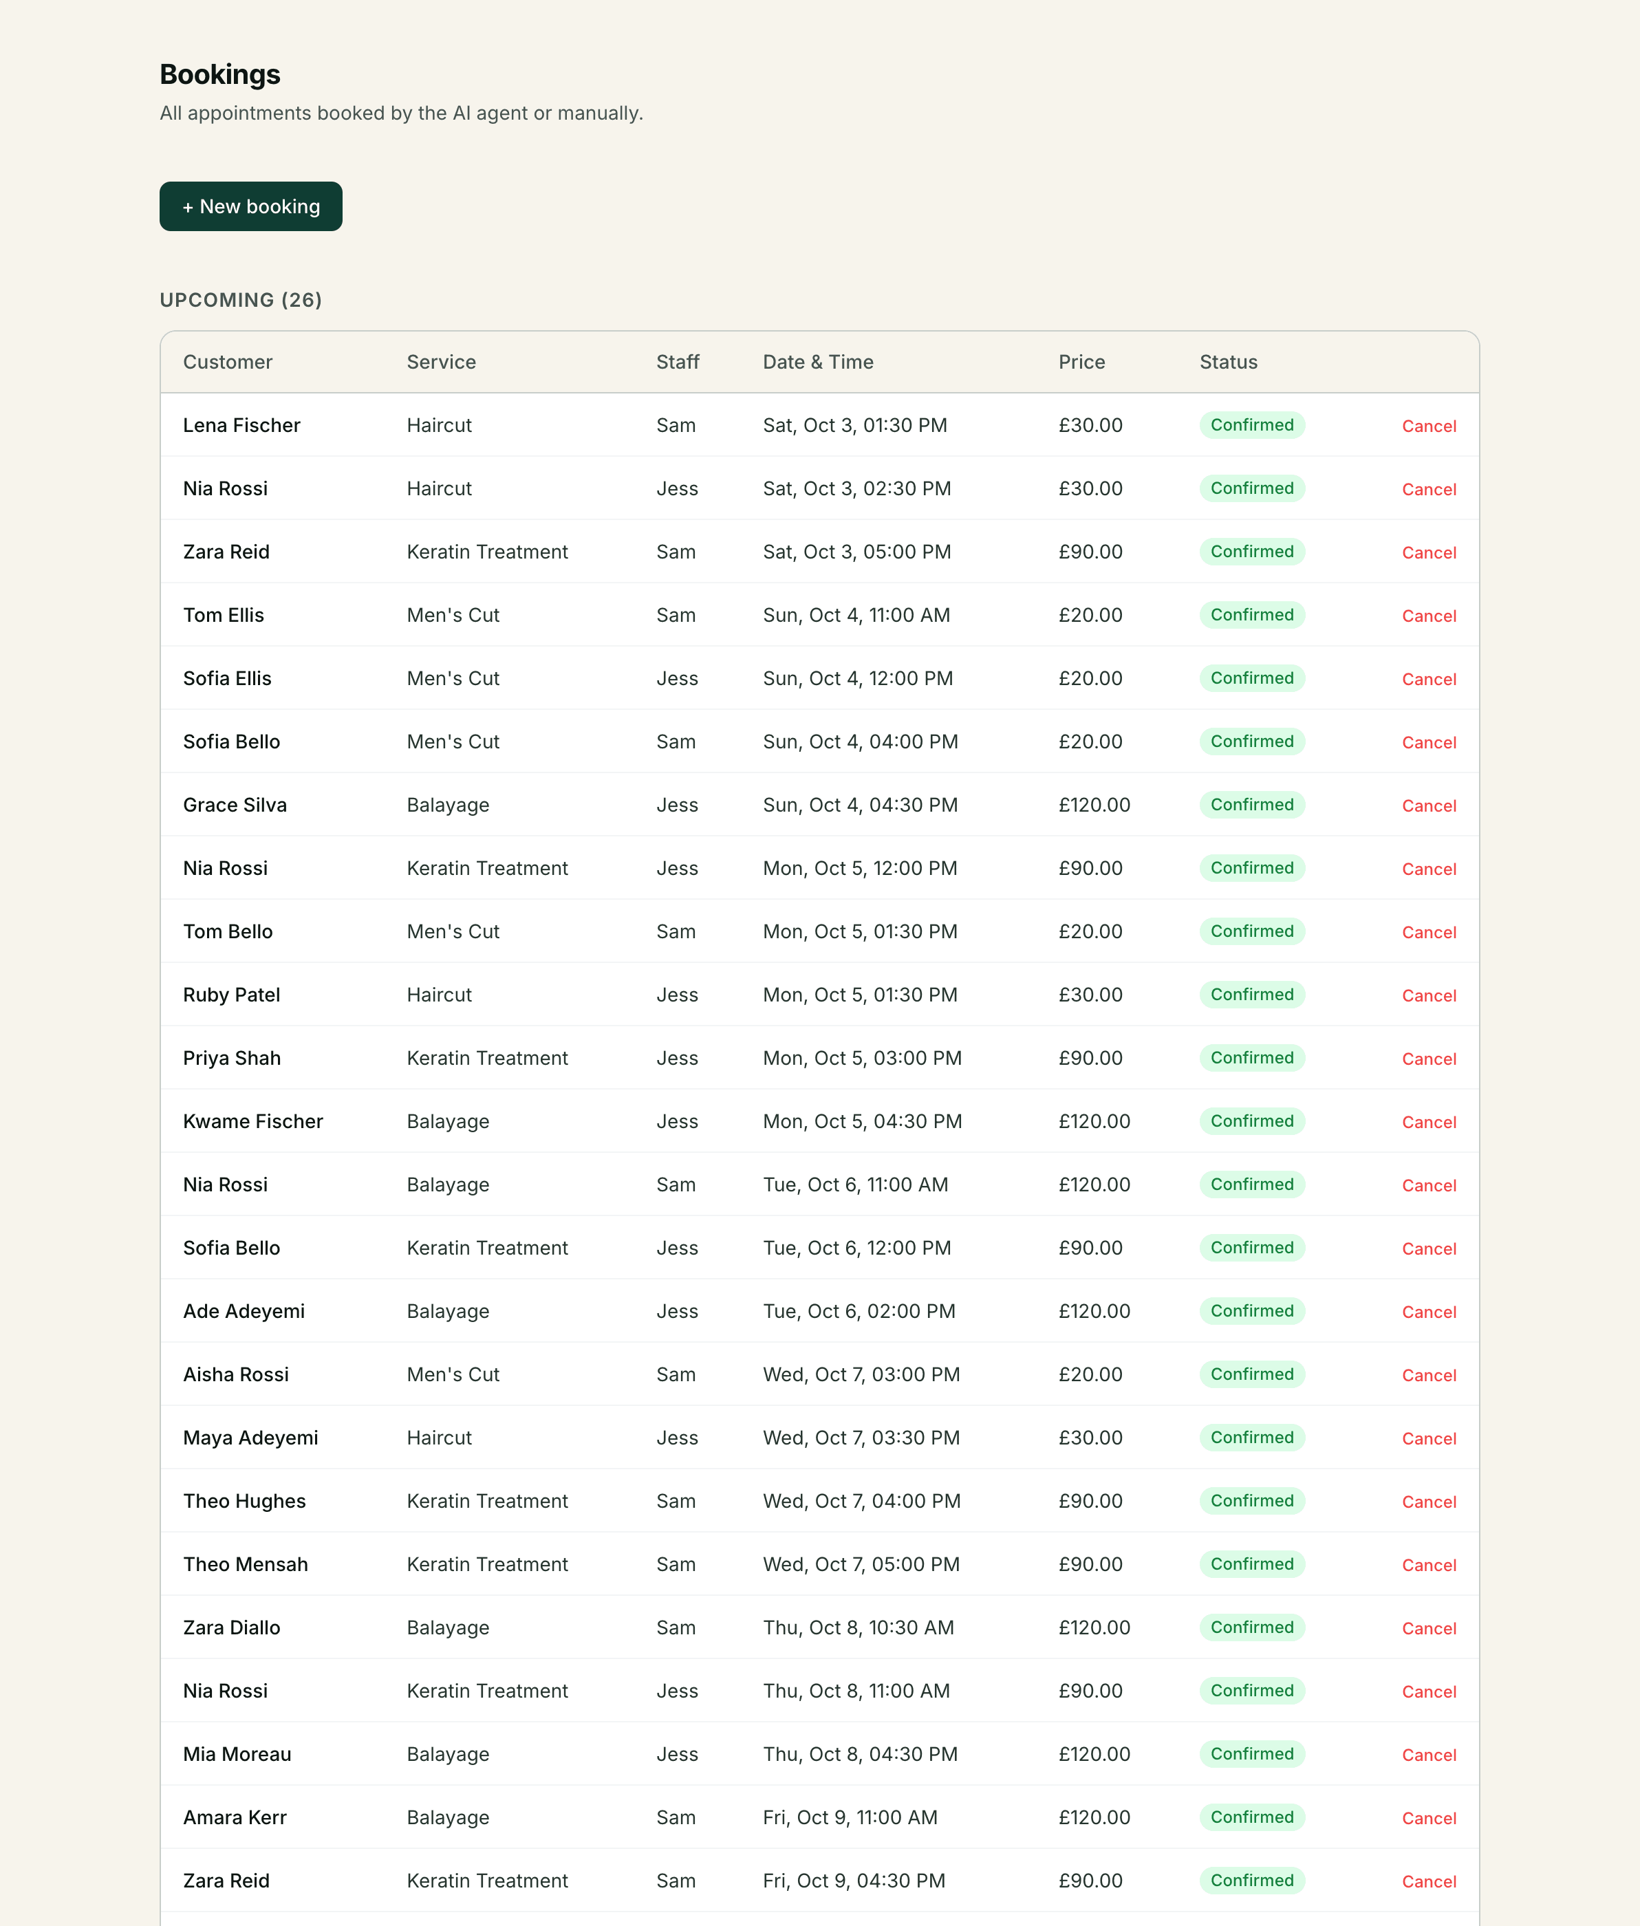Cancel Theo Mensah's booking
Screen dimensions: 1640x1926
1429,1564
